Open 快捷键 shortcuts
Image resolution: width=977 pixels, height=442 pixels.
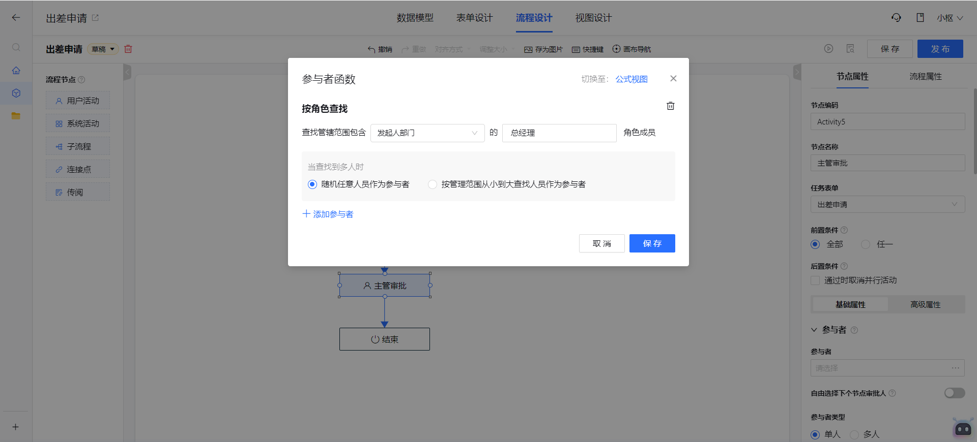pyautogui.click(x=588, y=49)
